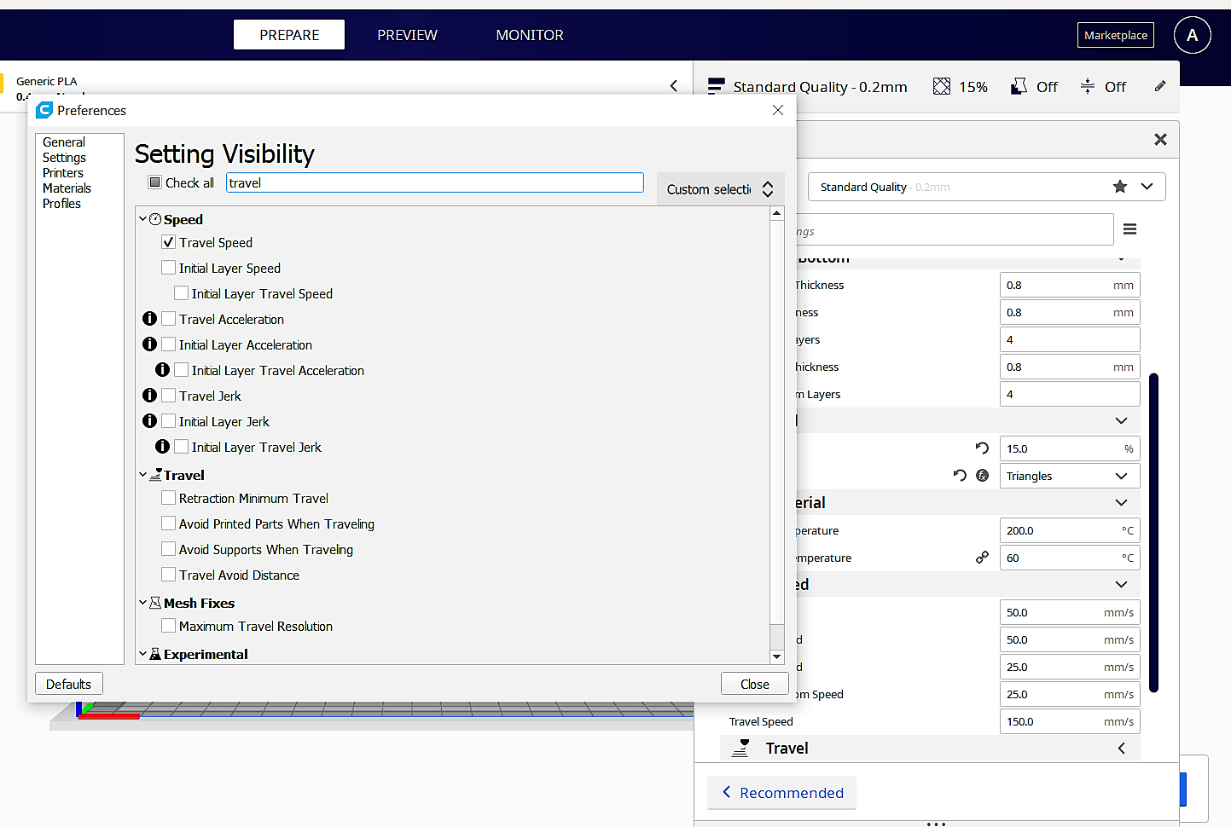Click the support Off icon
Image resolution: width=1231 pixels, height=827 pixels.
coord(1019,86)
